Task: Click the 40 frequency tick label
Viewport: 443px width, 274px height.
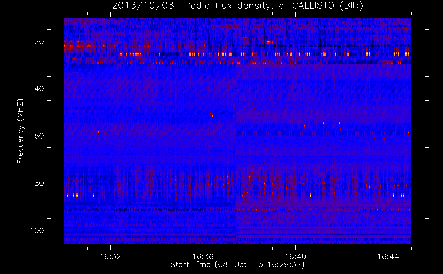Action: tap(39, 89)
